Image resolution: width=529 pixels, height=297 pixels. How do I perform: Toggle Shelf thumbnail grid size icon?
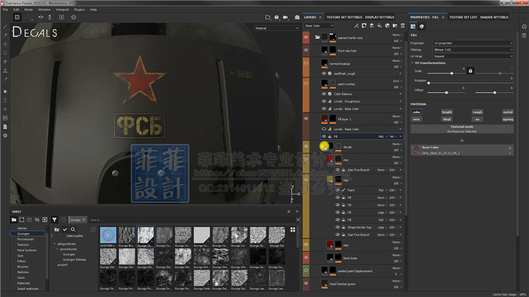point(293,229)
